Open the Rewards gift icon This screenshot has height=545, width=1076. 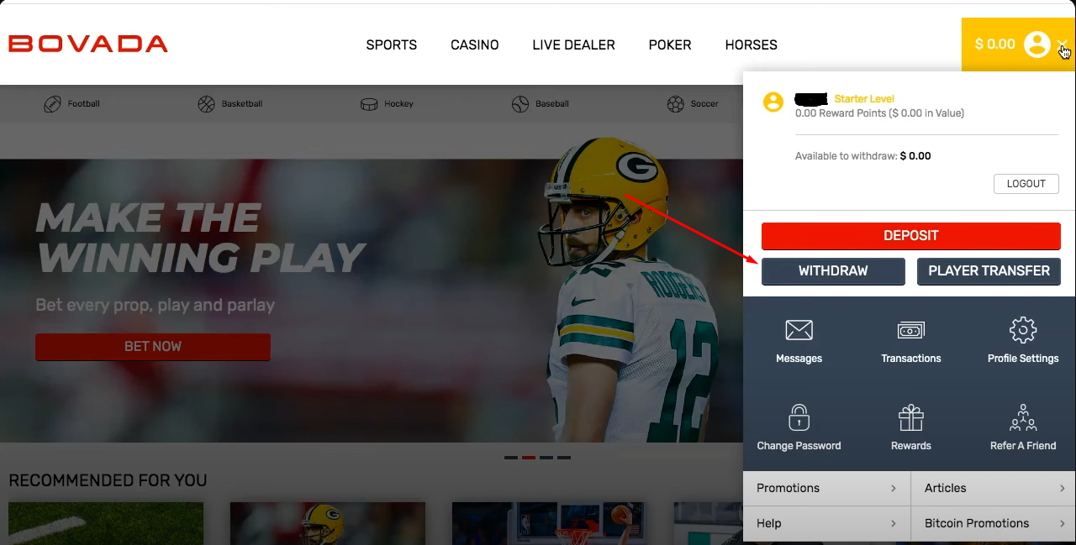click(x=910, y=417)
